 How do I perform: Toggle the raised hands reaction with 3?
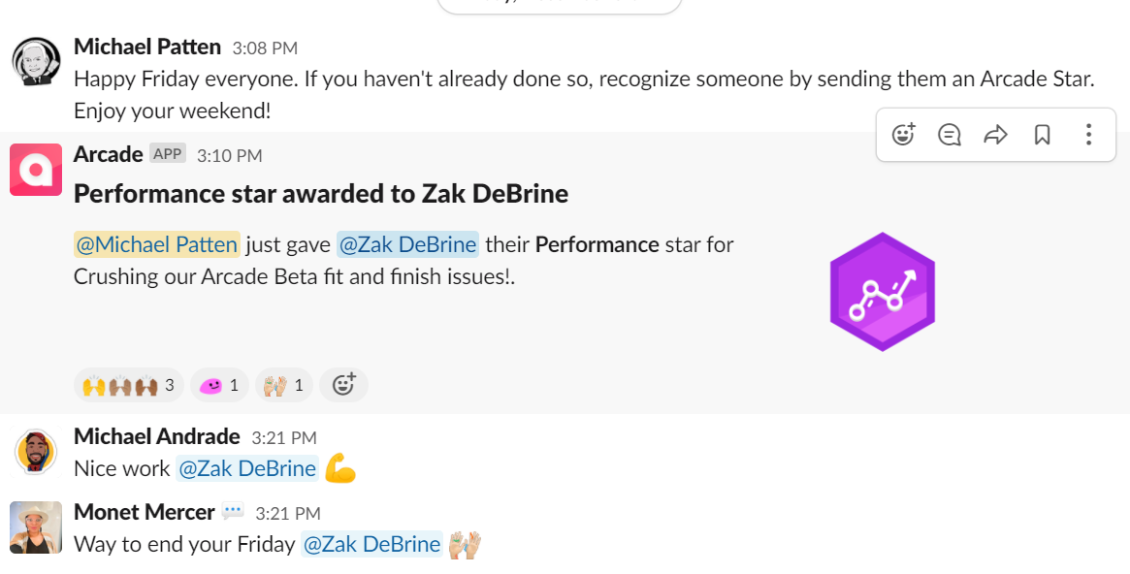coord(129,385)
